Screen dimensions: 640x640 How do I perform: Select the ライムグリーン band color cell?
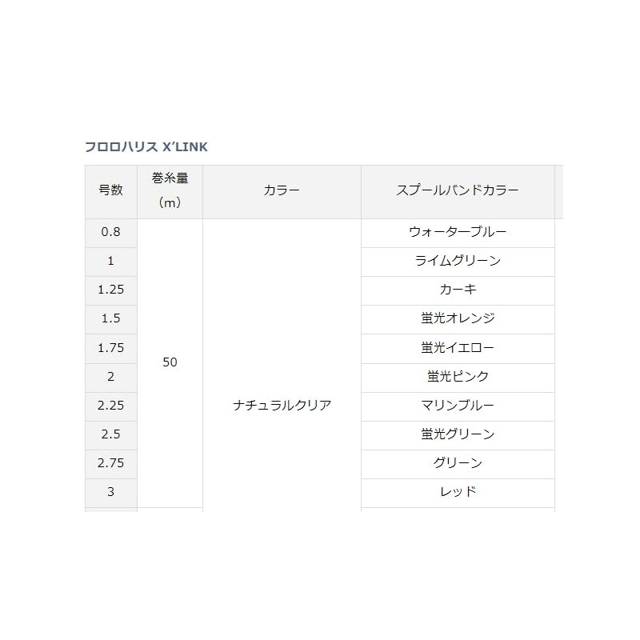458,262
